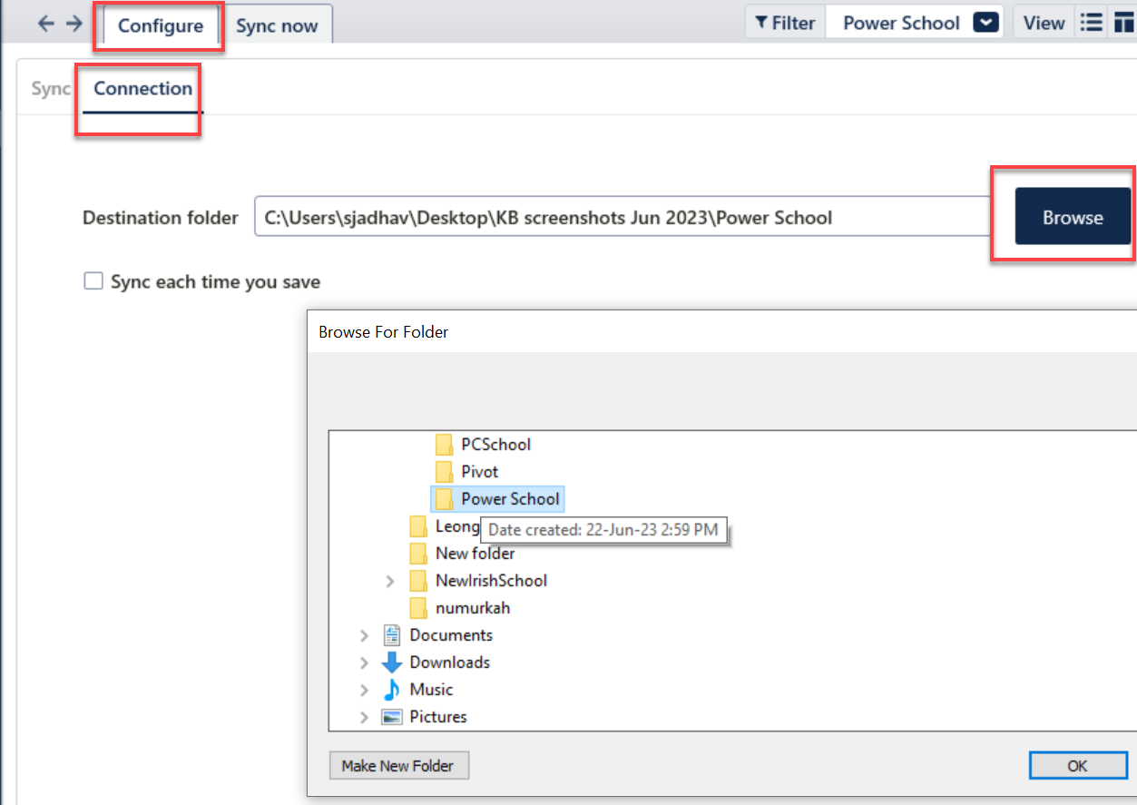This screenshot has height=805, width=1137.
Task: Click the back navigation arrow
Action: (46, 24)
